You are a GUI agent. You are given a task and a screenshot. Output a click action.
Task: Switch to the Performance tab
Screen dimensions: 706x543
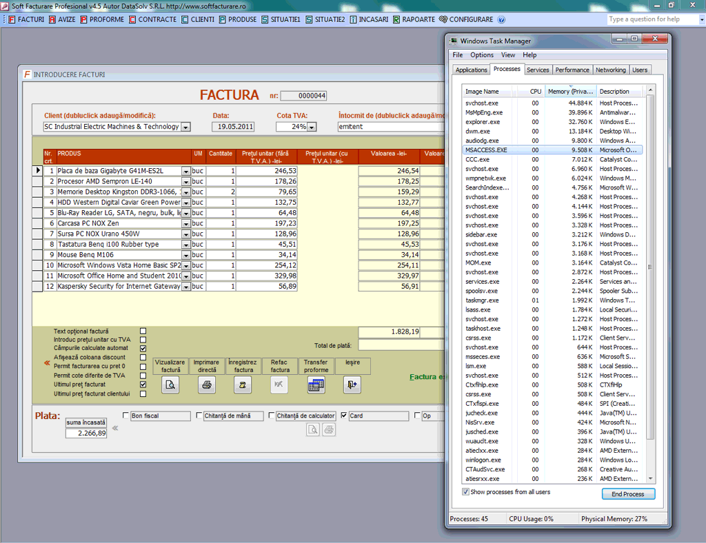(572, 70)
